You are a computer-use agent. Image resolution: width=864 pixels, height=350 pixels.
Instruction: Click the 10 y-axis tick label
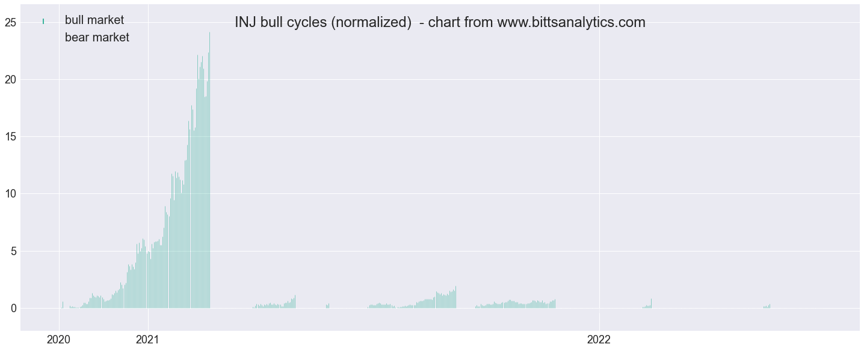pyautogui.click(x=10, y=193)
